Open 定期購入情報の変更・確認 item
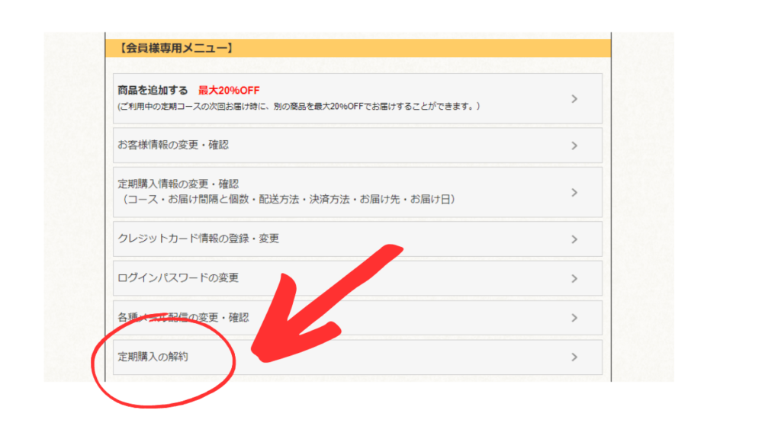781x439 pixels. (x=357, y=192)
